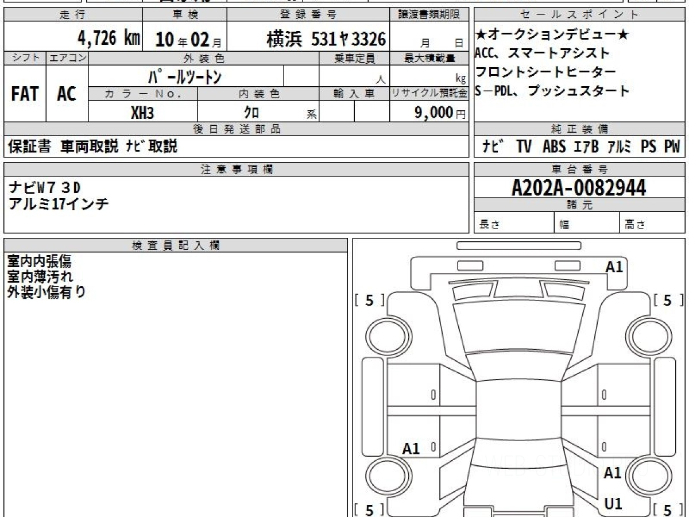Select interior color クロ
The width and height of the screenshot is (689, 517).
(251, 113)
